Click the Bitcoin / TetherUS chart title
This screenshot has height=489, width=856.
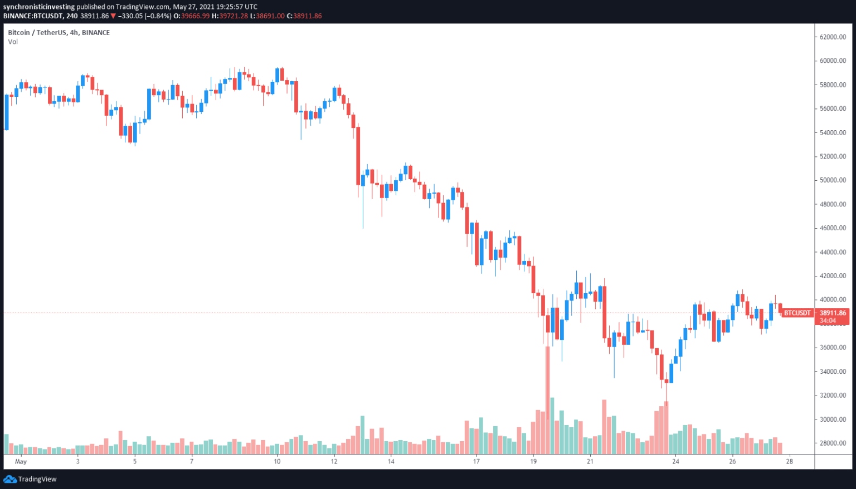click(59, 33)
